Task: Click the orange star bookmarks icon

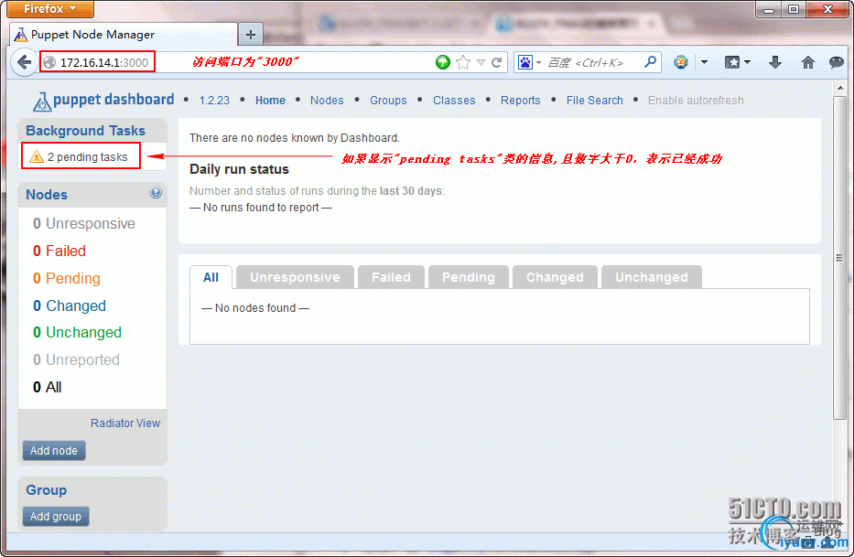Action: 681,62
